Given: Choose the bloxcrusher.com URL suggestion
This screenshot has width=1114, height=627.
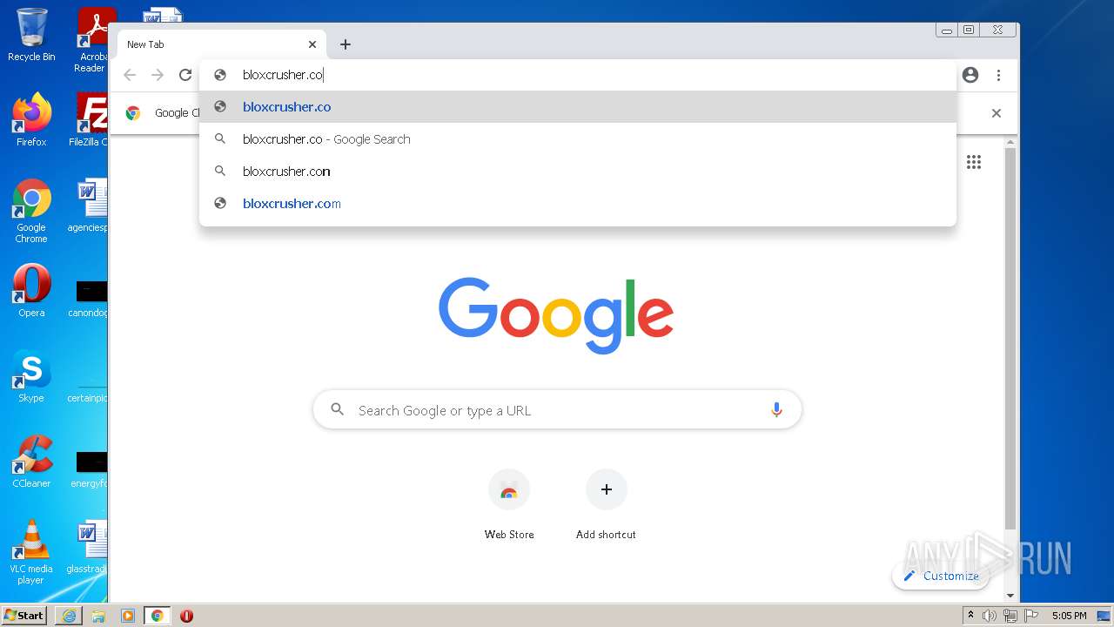Looking at the screenshot, I should 578,204.
